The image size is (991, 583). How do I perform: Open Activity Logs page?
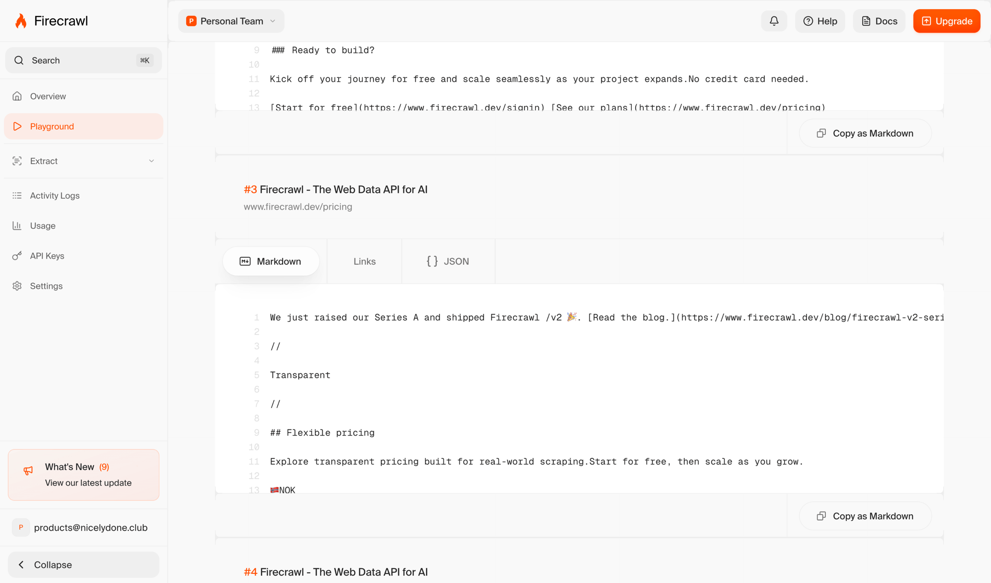(x=83, y=195)
